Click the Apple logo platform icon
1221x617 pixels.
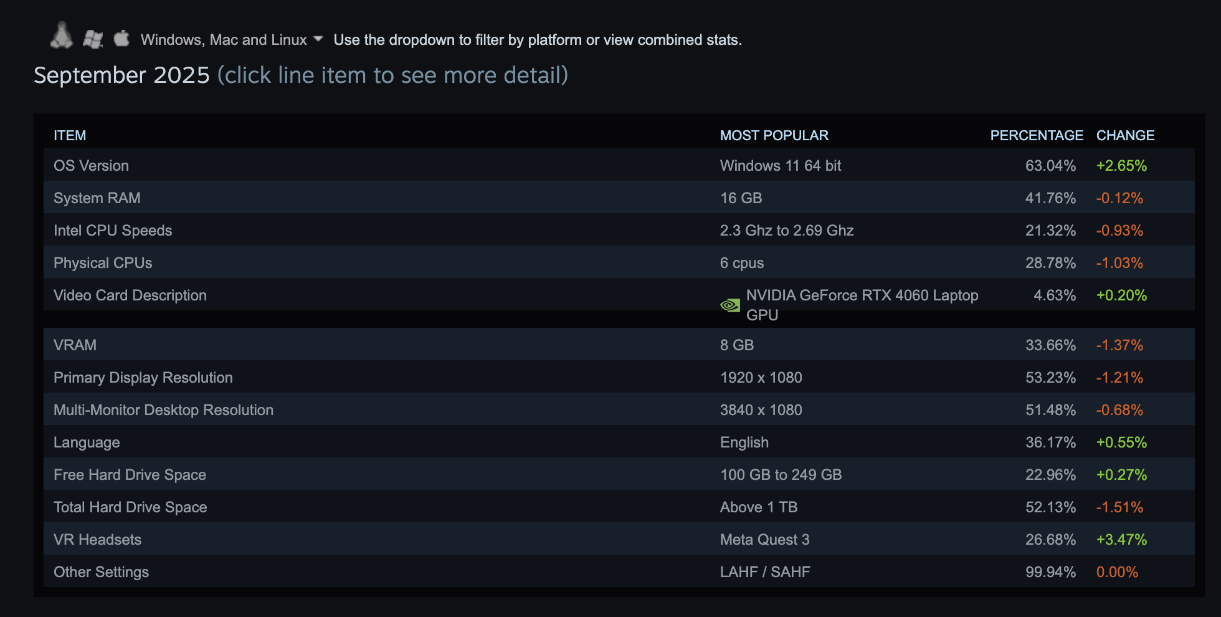click(x=121, y=39)
